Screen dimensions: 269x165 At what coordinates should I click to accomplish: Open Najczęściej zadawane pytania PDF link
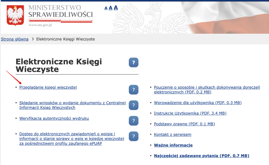pos(201,156)
